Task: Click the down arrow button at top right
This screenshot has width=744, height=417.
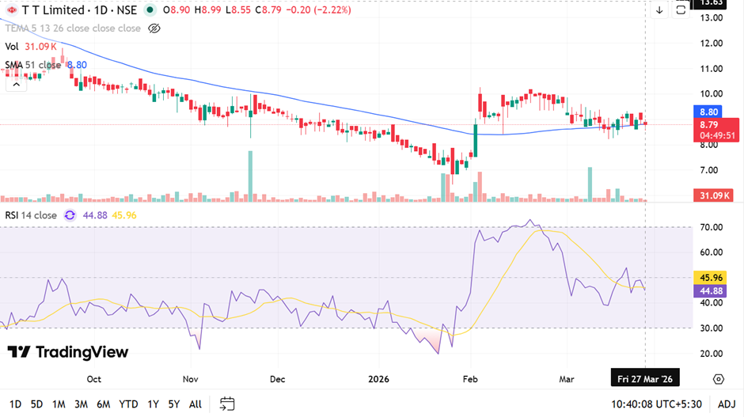Action: point(659,10)
